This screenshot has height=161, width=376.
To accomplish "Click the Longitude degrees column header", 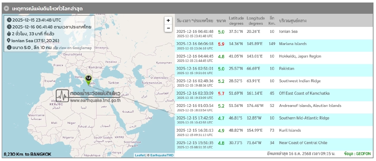I will tap(256, 21).
